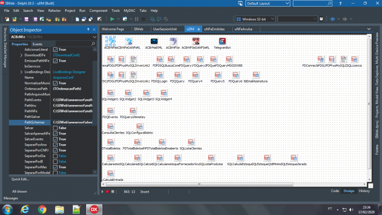Click the Save toolbar icon

pos(26,19)
